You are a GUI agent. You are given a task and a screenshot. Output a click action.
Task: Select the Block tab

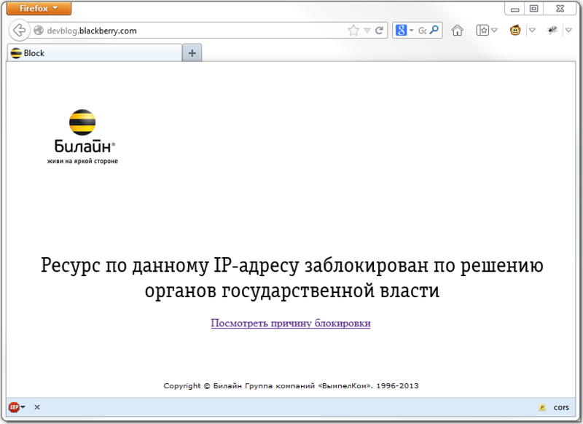(x=95, y=53)
